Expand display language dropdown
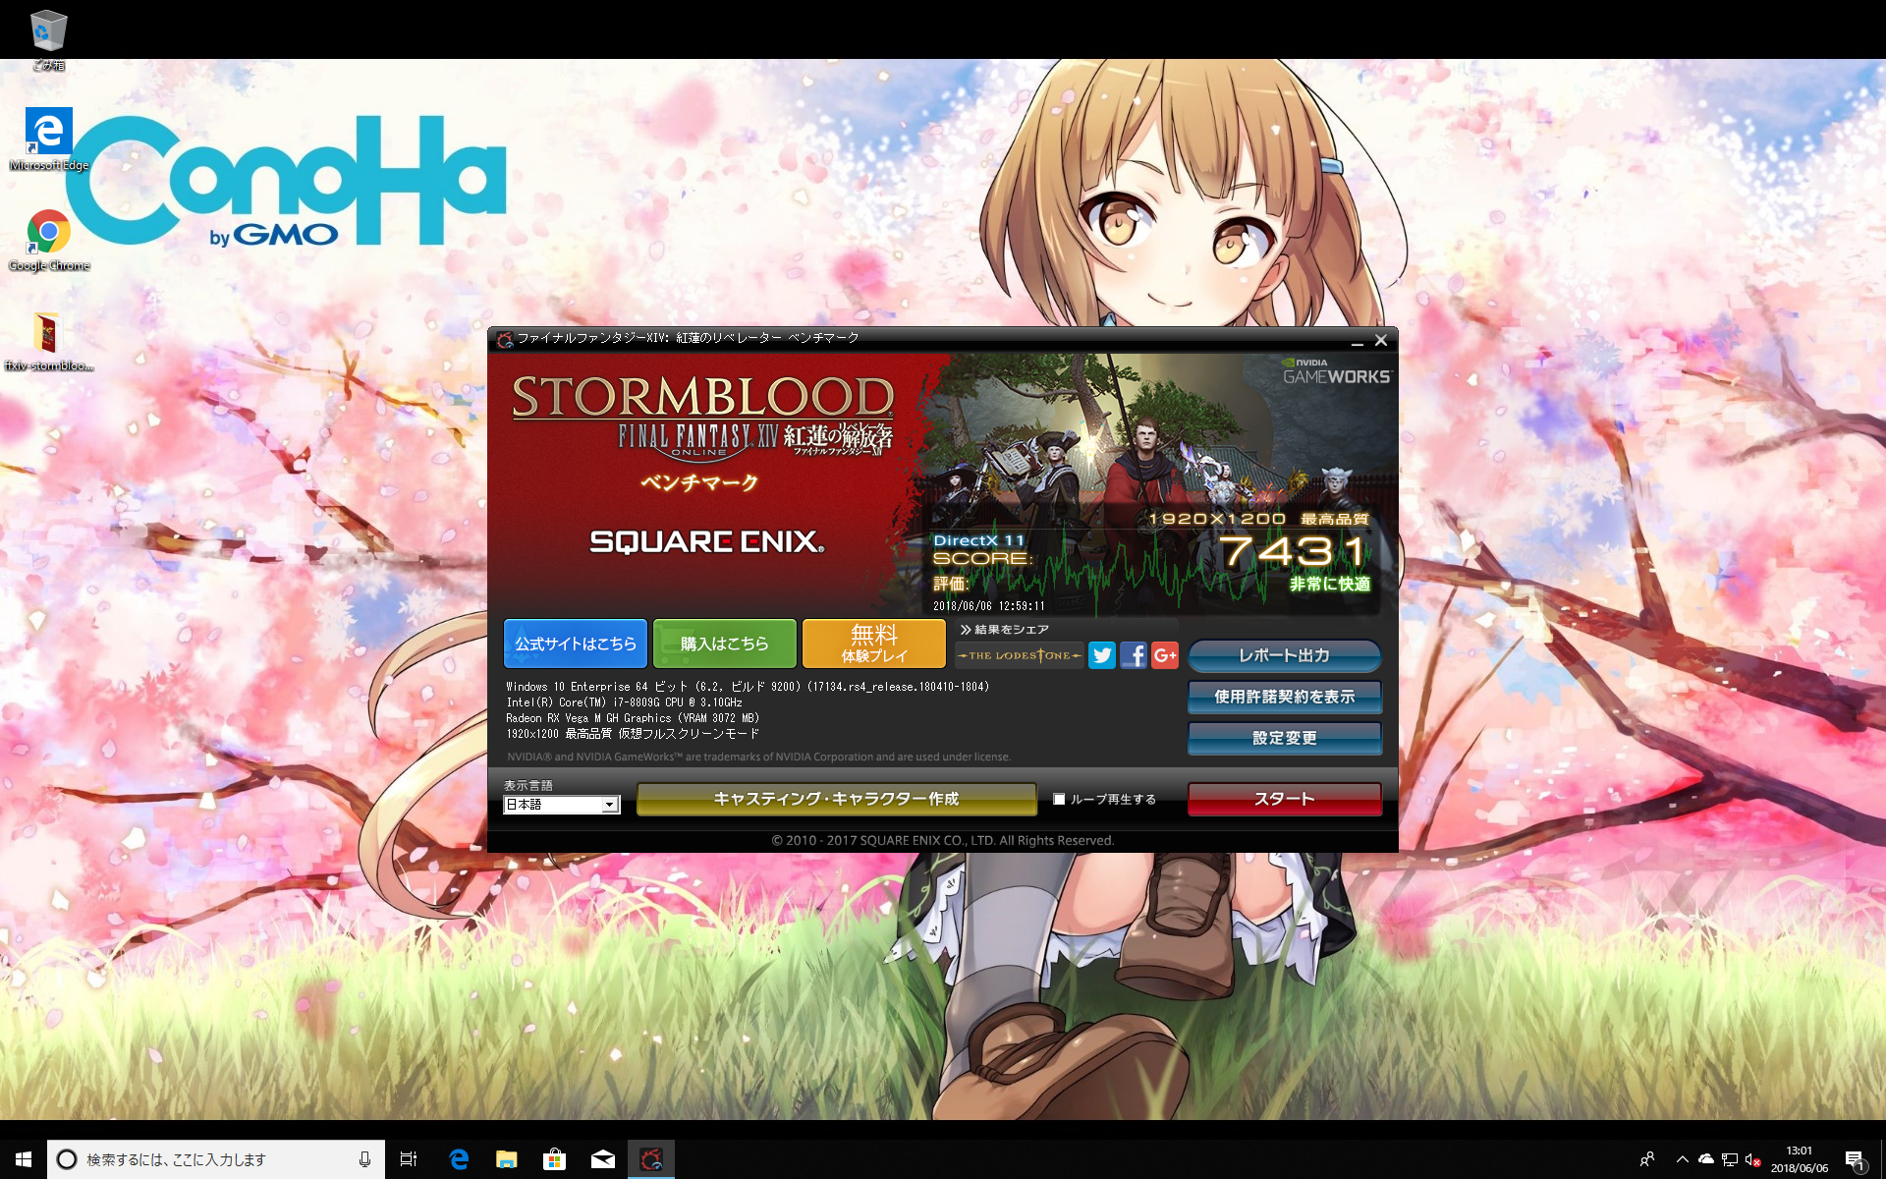This screenshot has width=1886, height=1179. (x=610, y=805)
